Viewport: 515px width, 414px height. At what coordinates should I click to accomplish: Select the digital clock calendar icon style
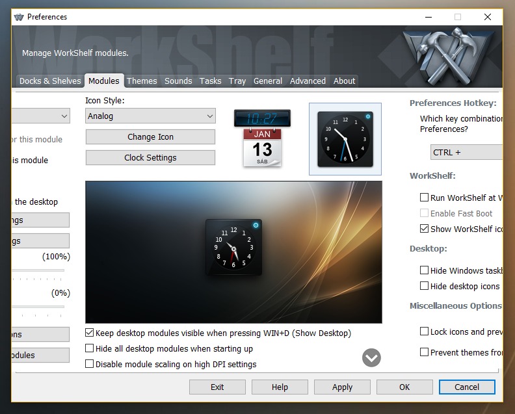click(x=262, y=138)
